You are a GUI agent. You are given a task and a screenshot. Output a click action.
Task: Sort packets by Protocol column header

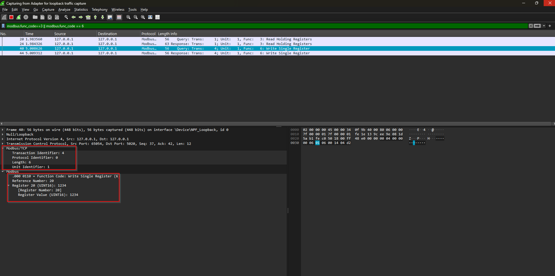(x=148, y=34)
